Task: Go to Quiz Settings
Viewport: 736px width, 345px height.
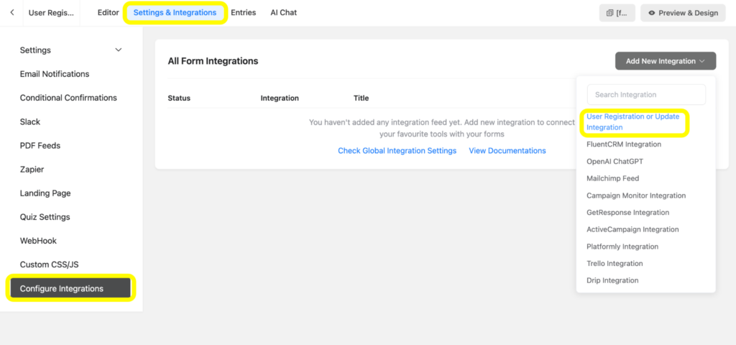Action: coord(45,217)
